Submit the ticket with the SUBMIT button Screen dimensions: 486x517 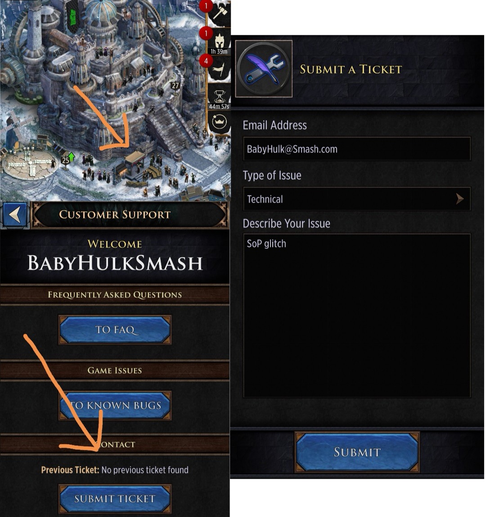click(x=357, y=452)
